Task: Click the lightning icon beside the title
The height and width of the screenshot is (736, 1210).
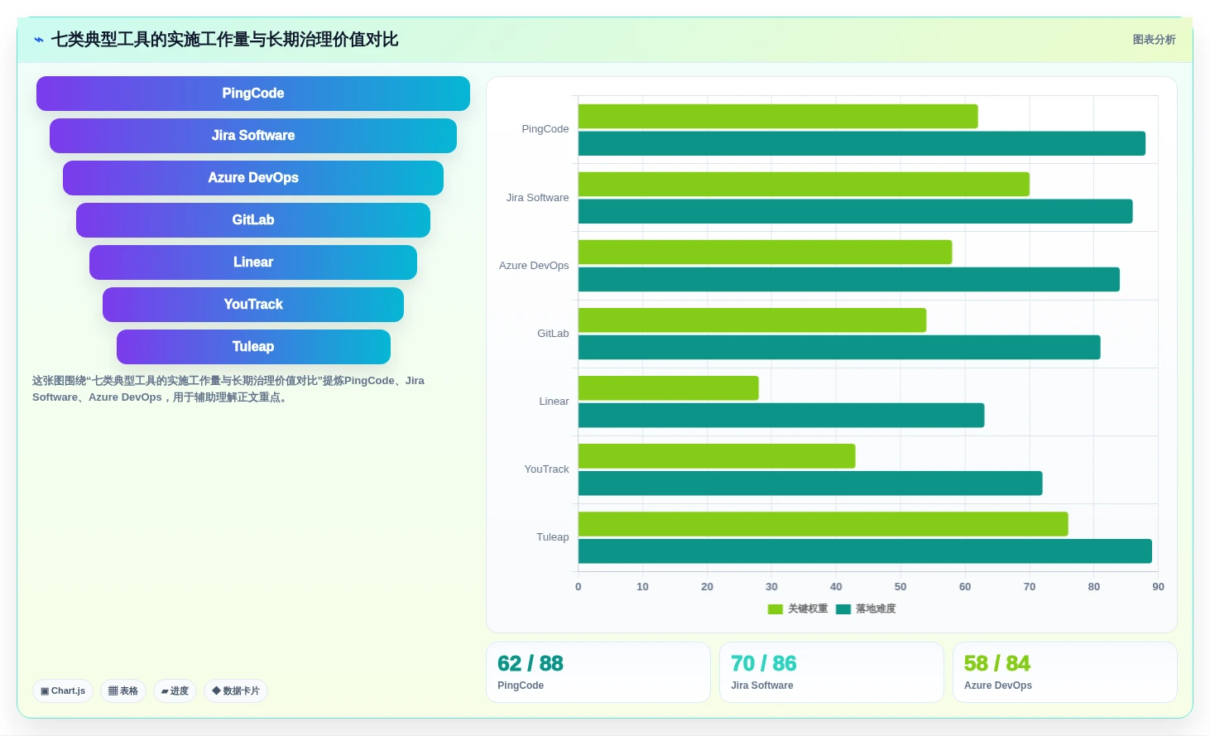Action: pos(39,40)
